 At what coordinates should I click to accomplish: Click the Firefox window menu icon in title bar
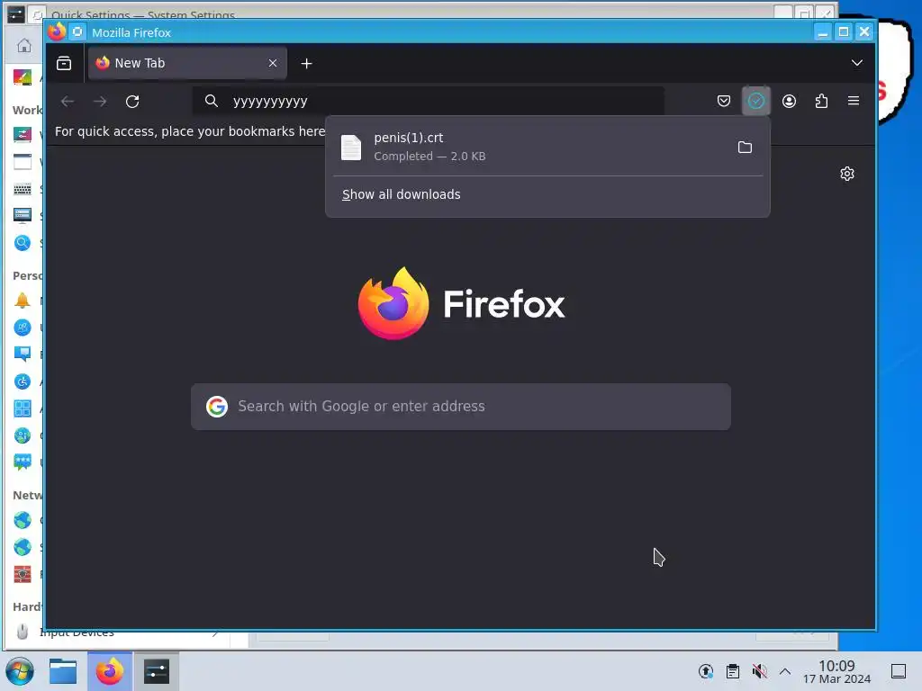coord(57,31)
